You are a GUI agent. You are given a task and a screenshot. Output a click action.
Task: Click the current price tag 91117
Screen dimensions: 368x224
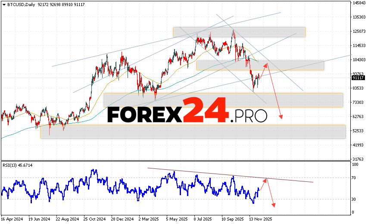[x=358, y=78]
